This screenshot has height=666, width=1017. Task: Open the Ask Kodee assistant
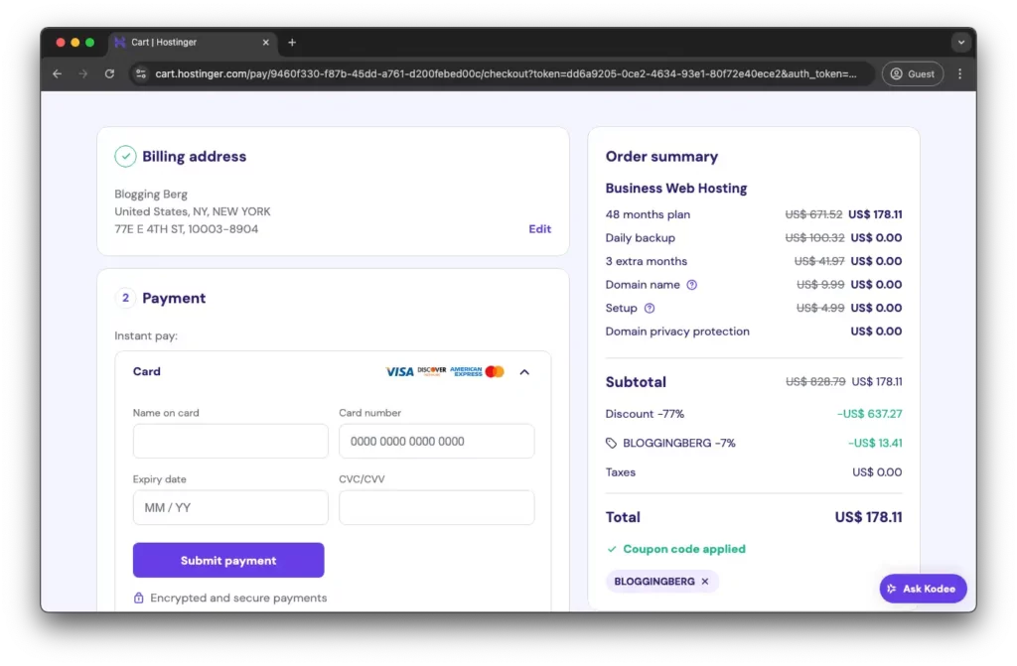point(923,588)
